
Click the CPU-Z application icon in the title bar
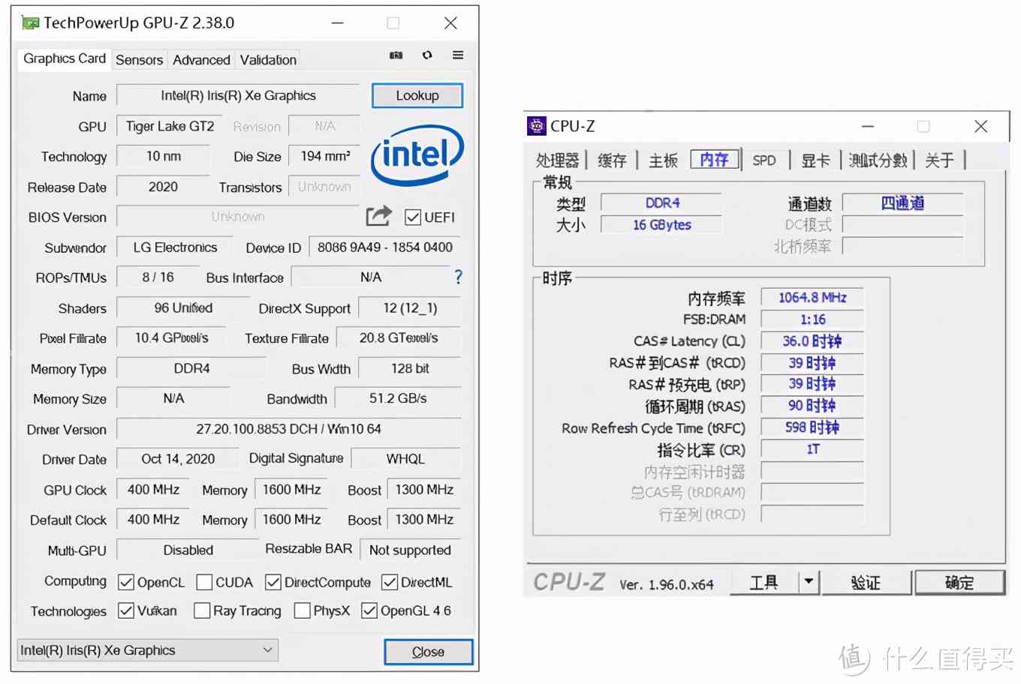click(536, 126)
